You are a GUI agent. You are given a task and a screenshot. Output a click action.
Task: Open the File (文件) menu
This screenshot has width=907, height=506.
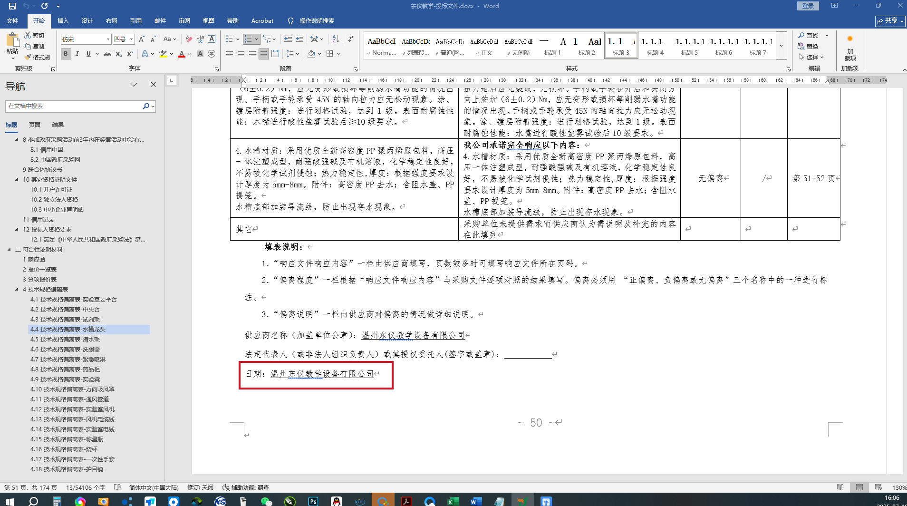[12, 21]
